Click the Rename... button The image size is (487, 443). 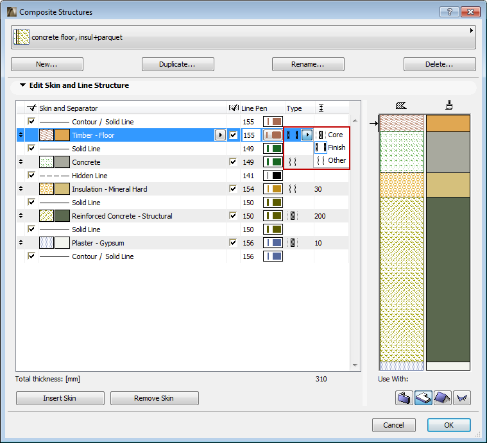pos(308,64)
